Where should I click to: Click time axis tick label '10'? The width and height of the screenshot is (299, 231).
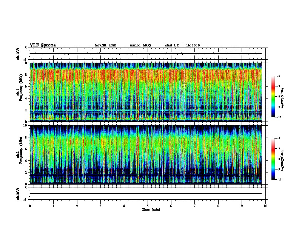click(265, 206)
